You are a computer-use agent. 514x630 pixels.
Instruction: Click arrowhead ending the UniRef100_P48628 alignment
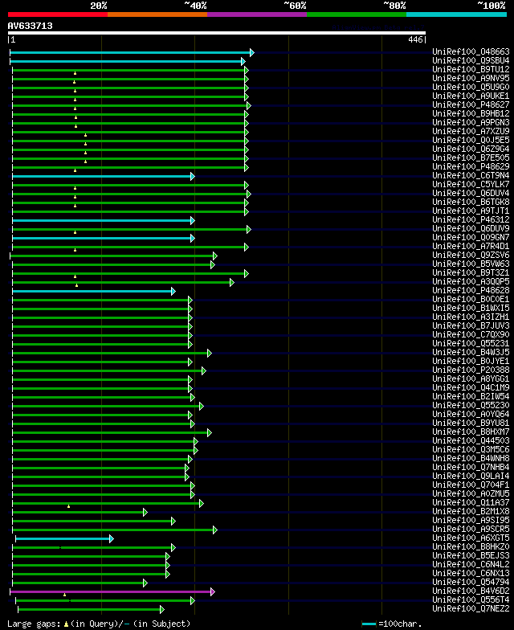pos(173,291)
